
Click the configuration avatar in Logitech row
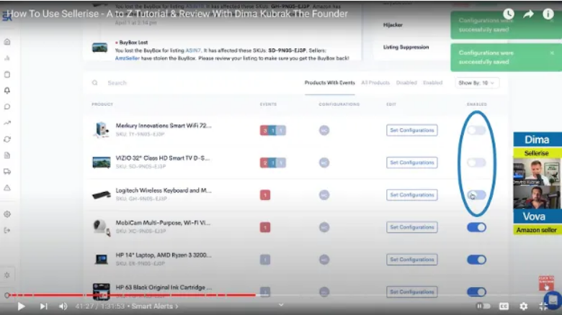[324, 195]
